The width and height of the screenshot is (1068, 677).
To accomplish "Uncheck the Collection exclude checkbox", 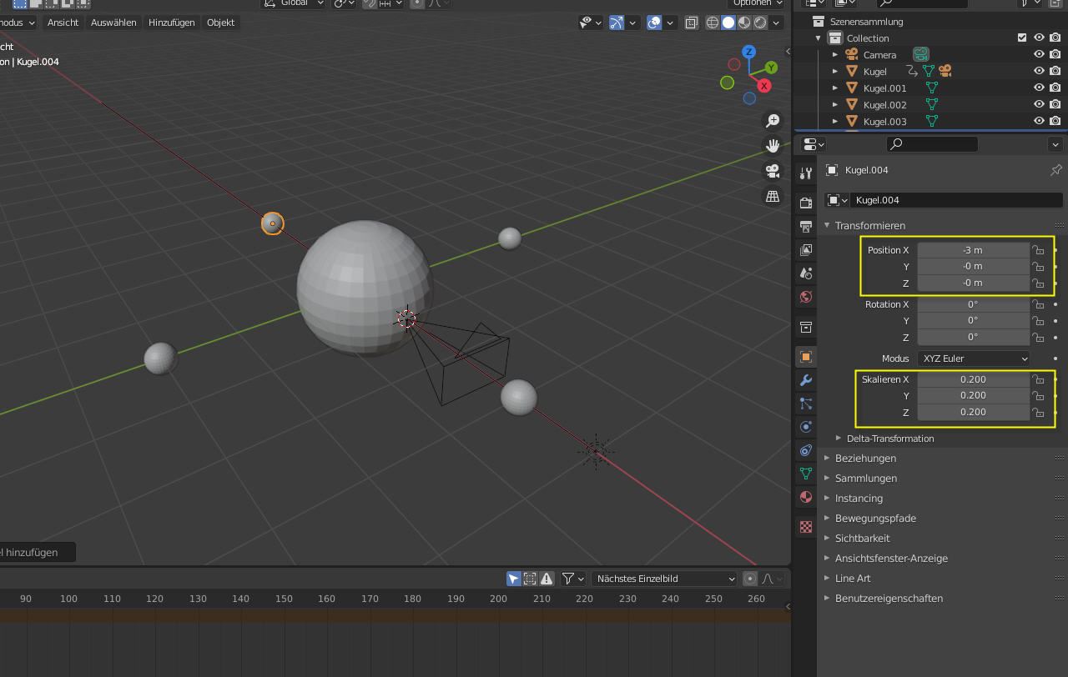I will tap(1022, 38).
